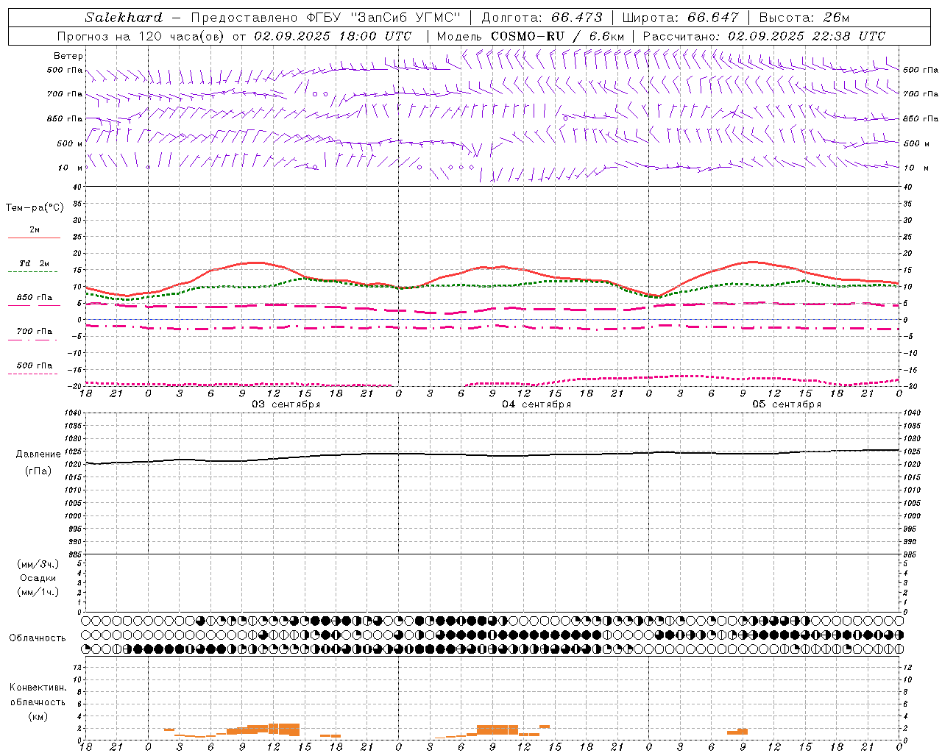
Task: Select the Широта: 66.647 value
Action: [681, 18]
